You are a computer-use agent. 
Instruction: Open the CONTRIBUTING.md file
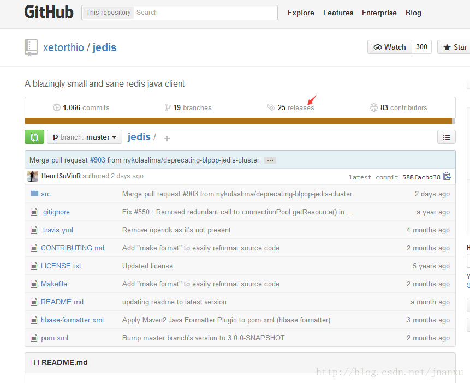pyautogui.click(x=73, y=248)
